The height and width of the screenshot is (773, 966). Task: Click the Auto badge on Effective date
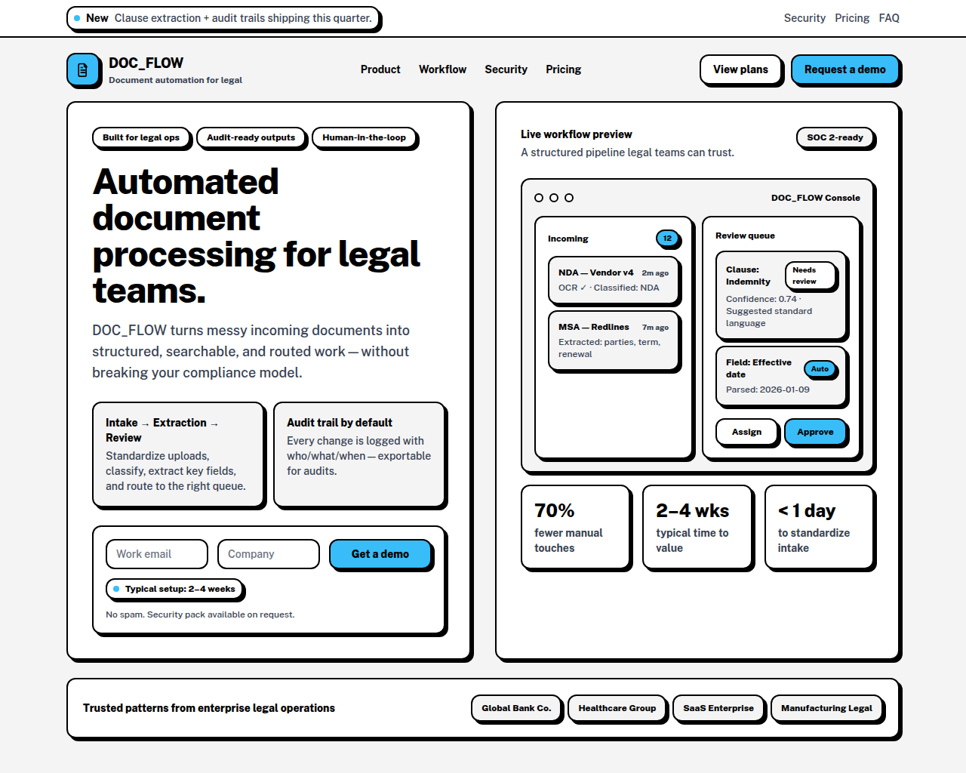click(820, 369)
